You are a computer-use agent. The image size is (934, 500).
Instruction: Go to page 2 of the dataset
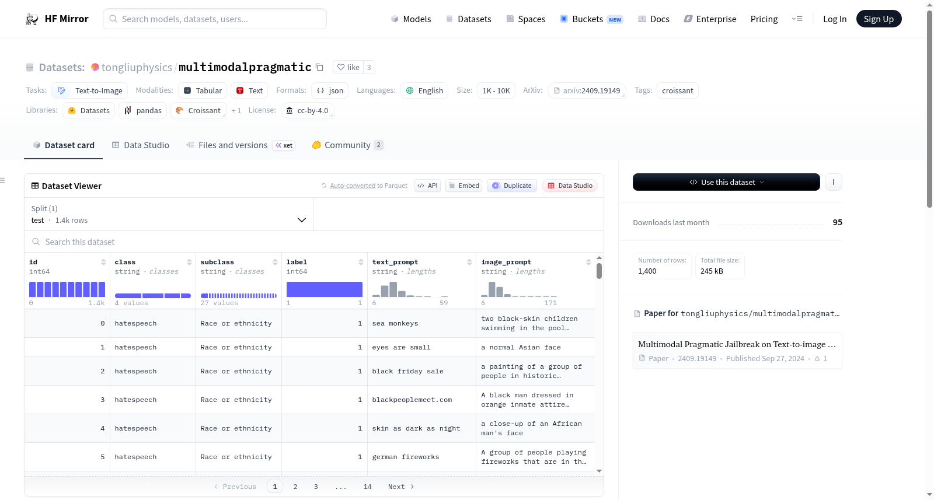295,487
